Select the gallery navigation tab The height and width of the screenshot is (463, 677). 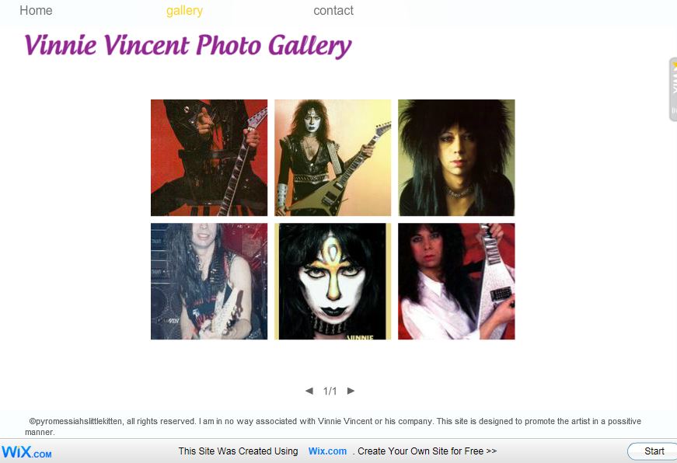(184, 10)
